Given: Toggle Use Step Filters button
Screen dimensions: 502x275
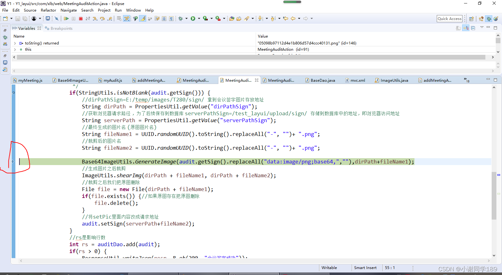Looking at the screenshot, I should 127,18.
